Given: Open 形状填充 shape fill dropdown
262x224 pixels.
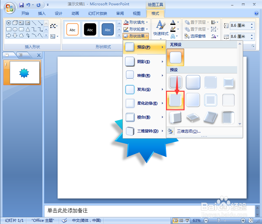Looking at the screenshot, I should [136, 22].
